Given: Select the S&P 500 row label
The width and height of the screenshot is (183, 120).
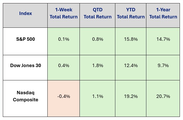Looking at the screenshot, I should pos(25,39).
